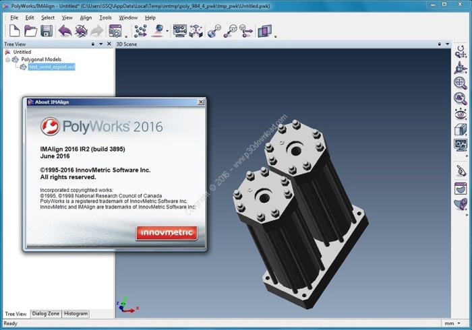Click the XYZ axes indicator in 3D Scene
Viewport: 472px width, 330px height.
[127, 305]
